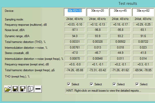Screen dimensions: 155x103
Task: Click THD box 0.00722
Action: pos(143,42)
